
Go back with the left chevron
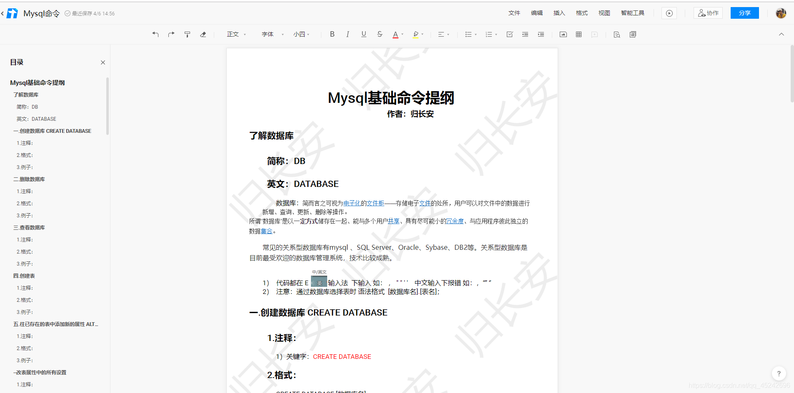coord(3,13)
